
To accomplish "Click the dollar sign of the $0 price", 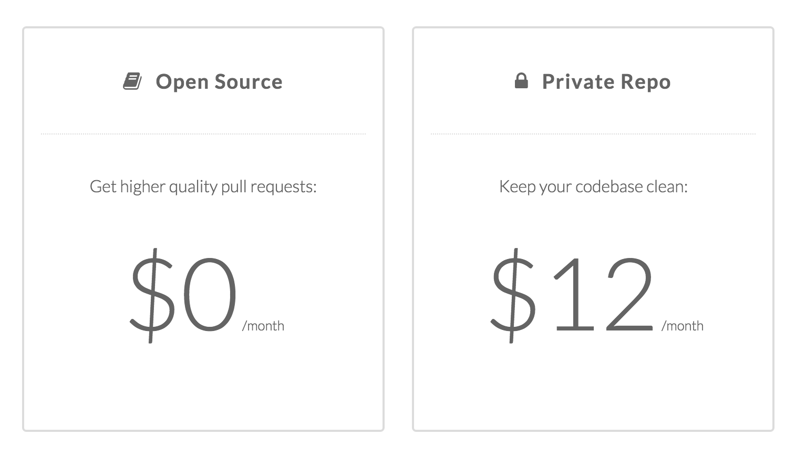I will (x=152, y=295).
